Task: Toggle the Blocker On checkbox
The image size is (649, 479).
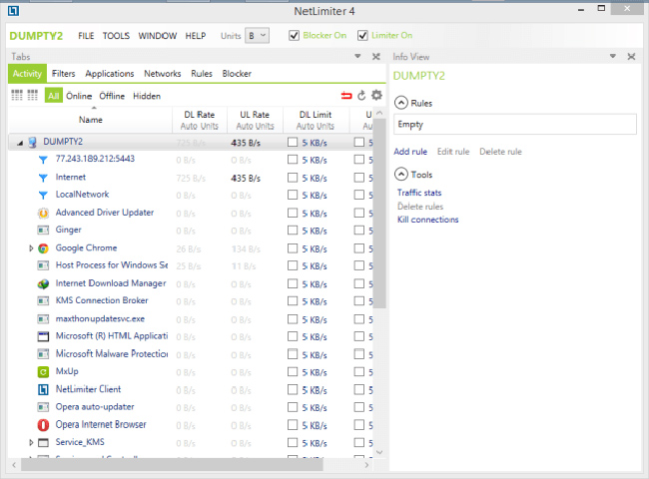Action: 294,36
